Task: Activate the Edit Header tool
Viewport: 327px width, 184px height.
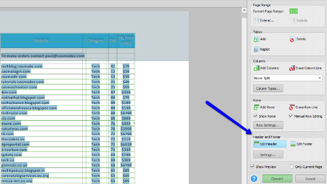Action: point(270,144)
